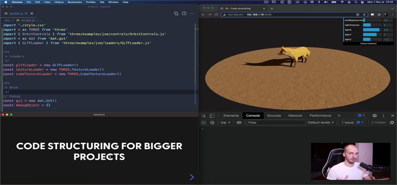Bookmark this page with the star icon
Image resolution: width=397 pixels, height=185 pixels.
click(364, 15)
